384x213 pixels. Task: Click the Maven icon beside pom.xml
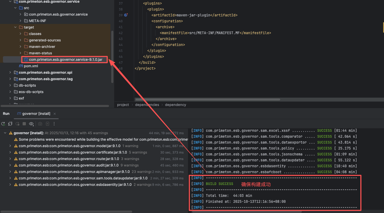(x=21, y=66)
